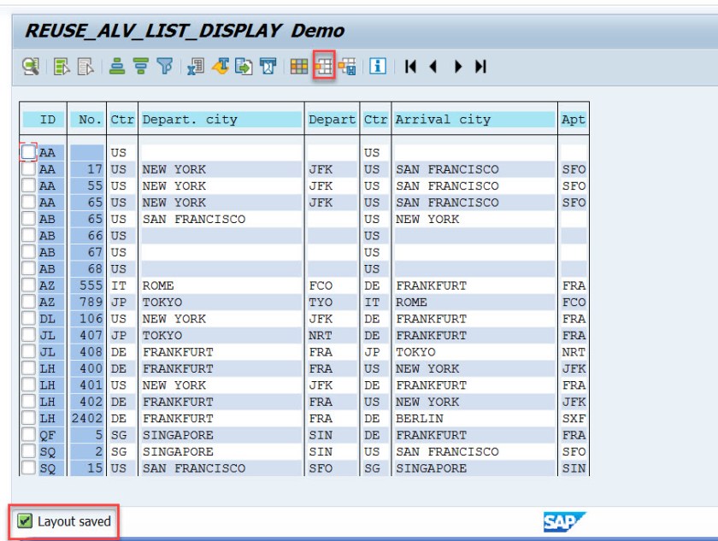Select the Depart. city column header
The height and width of the screenshot is (541, 718).
[x=221, y=120]
